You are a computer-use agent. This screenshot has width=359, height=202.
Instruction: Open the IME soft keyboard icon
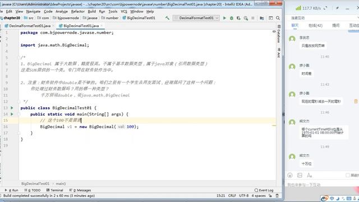click(x=349, y=198)
